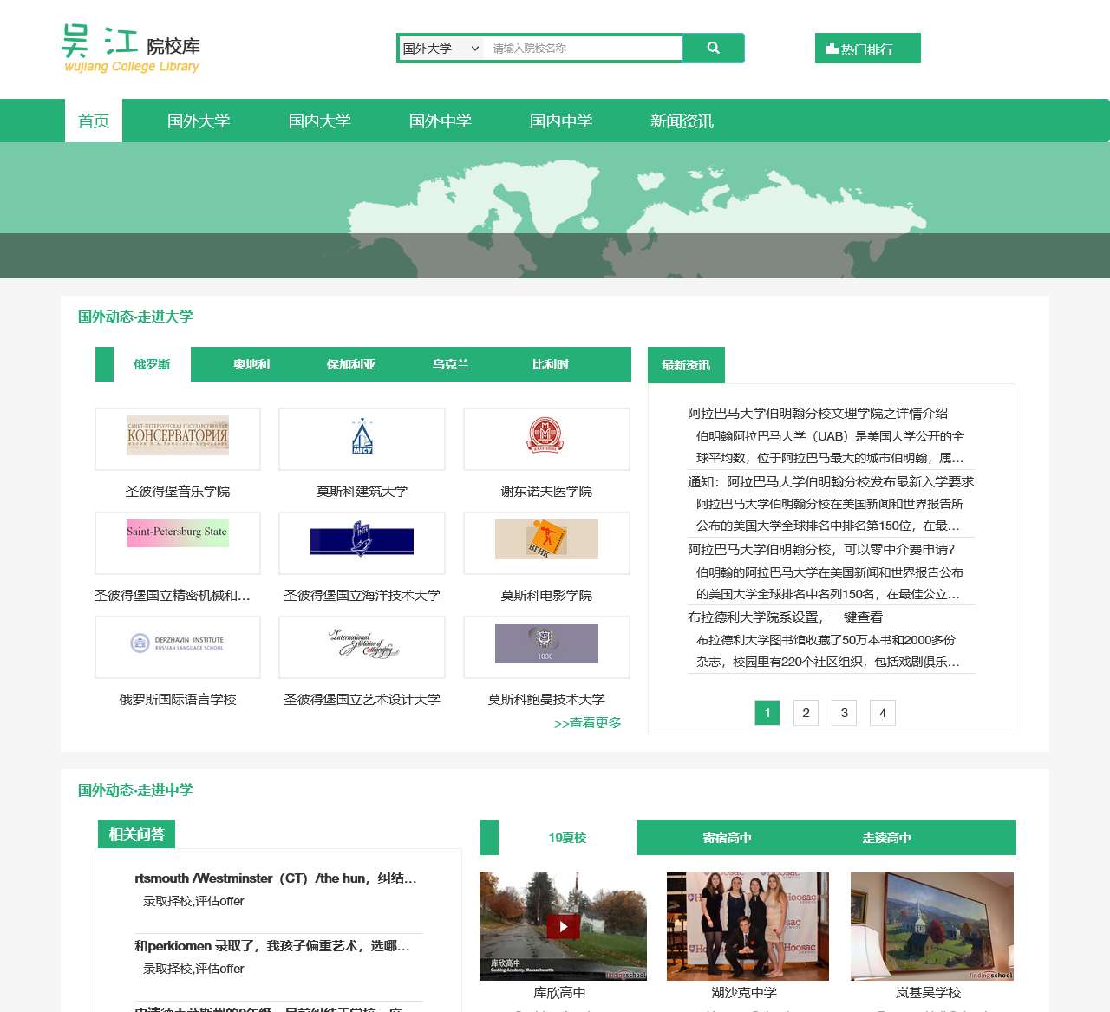The height and width of the screenshot is (1012, 1110).
Task: Switch to the 保加利亚 country tab
Action: [351, 364]
